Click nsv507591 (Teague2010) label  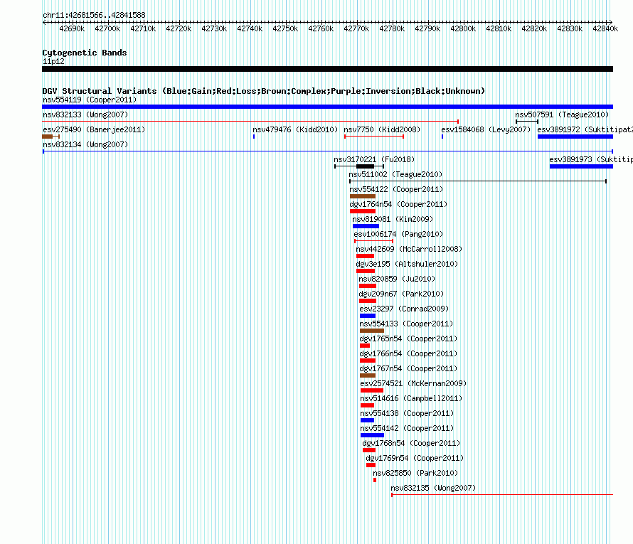[562, 114]
